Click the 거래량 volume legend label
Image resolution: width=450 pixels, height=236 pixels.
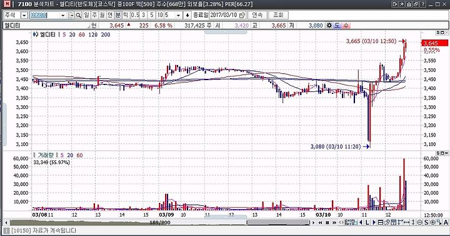tap(46, 155)
